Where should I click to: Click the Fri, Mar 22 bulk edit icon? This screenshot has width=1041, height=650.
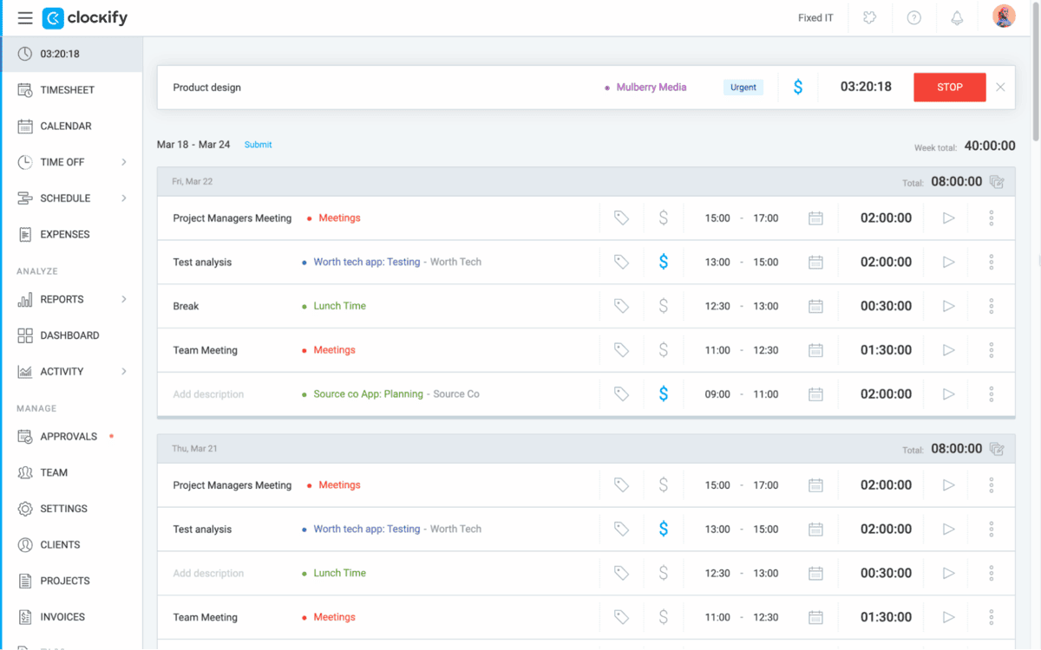(x=997, y=182)
